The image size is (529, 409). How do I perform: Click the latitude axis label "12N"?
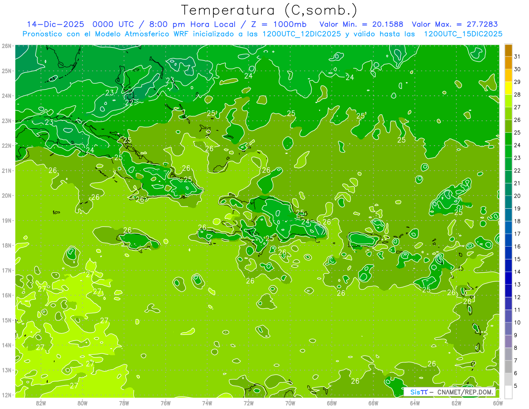pos(7,395)
